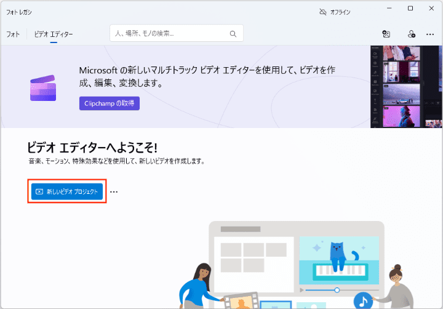Click the Clipchamp clapperboard logo
Image resolution: width=443 pixels, height=309 pixels.
point(43,88)
